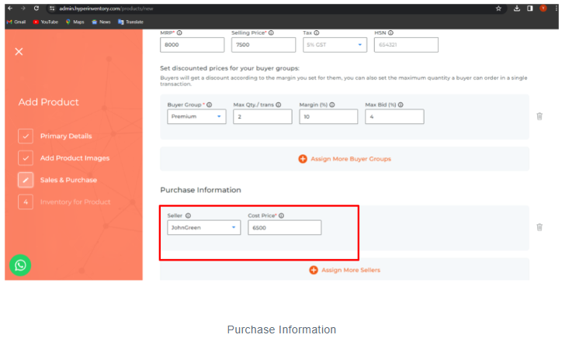Delete the Premium buyer group row
Viewport: 562px width, 345px height.
point(539,116)
